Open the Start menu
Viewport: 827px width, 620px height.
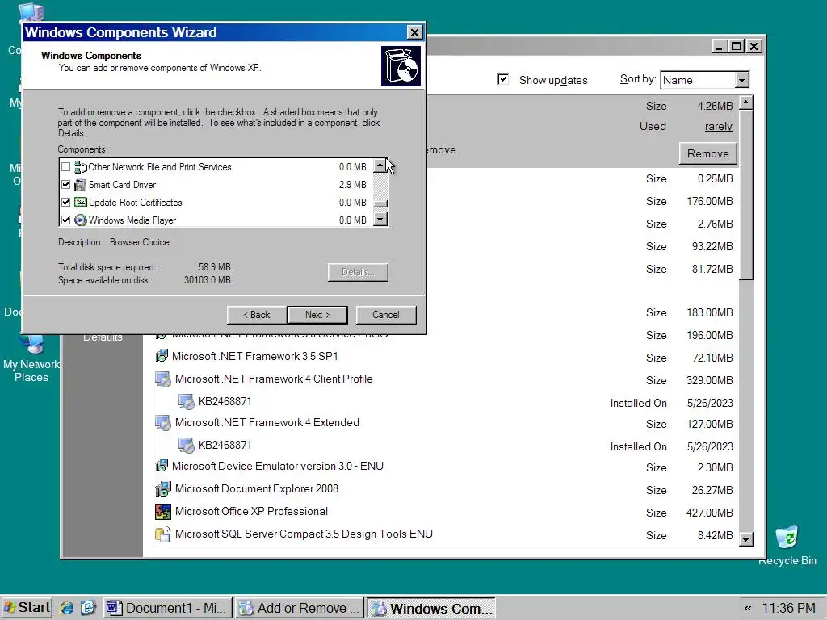[x=27, y=608]
